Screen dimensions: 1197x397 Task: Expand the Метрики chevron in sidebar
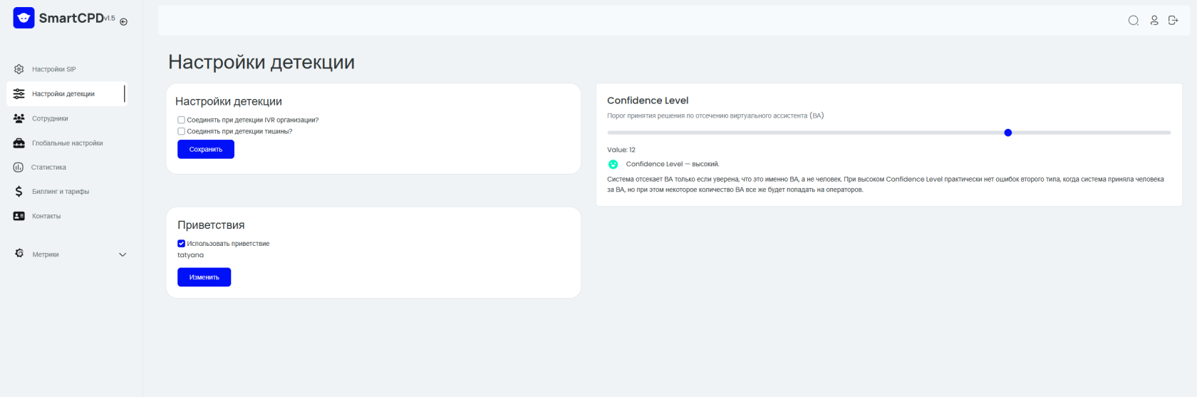(x=123, y=254)
